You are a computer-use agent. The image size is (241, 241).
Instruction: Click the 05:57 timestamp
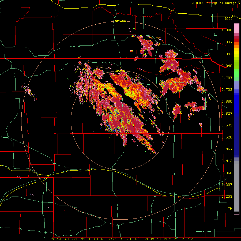[x=187, y=239]
